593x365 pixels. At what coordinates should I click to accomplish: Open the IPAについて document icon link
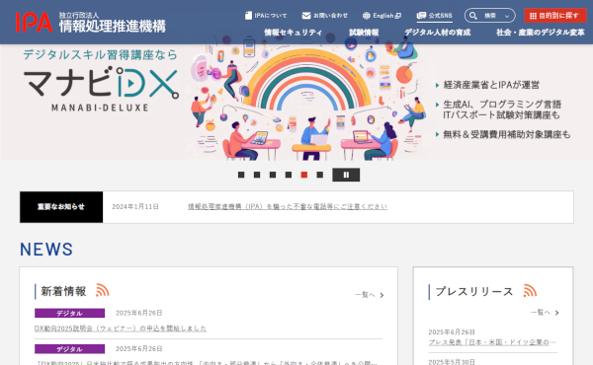248,16
